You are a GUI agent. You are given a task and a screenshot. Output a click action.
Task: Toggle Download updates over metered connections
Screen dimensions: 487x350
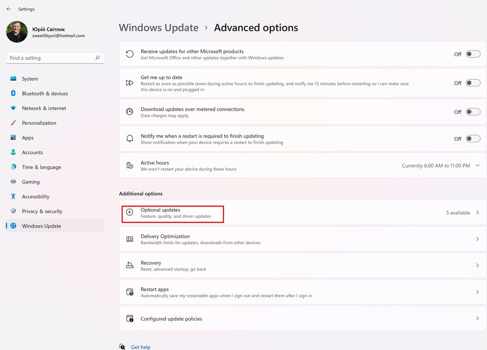[473, 112]
